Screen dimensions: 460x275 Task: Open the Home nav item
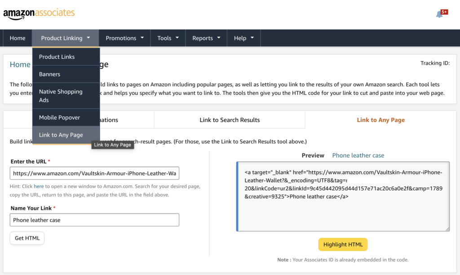(18, 38)
